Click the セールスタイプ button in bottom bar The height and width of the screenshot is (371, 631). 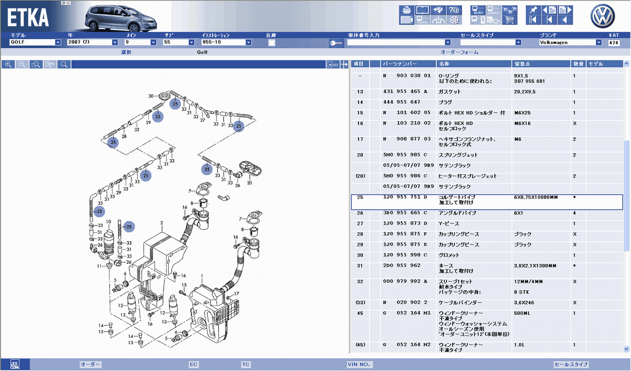click(x=571, y=364)
